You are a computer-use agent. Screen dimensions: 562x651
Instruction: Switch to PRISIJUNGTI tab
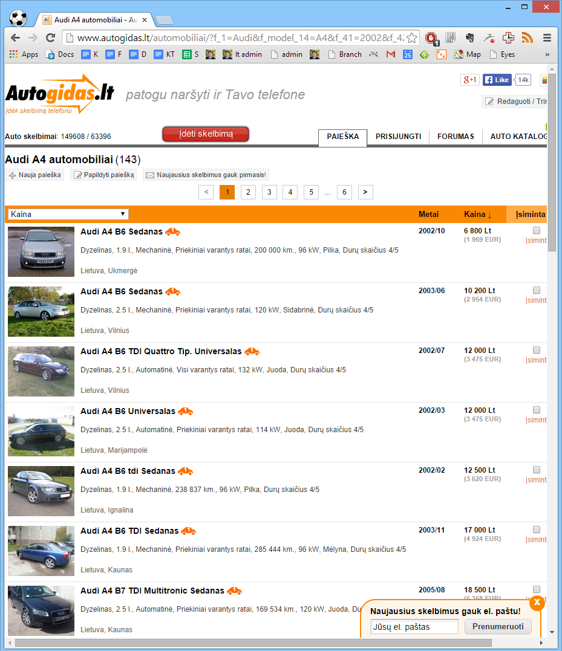point(398,137)
